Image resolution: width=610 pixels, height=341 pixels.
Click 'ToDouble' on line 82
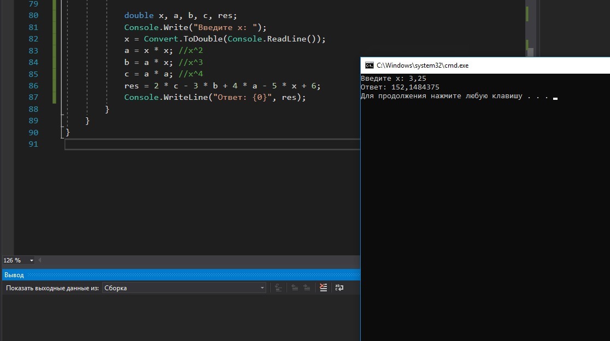pos(203,39)
